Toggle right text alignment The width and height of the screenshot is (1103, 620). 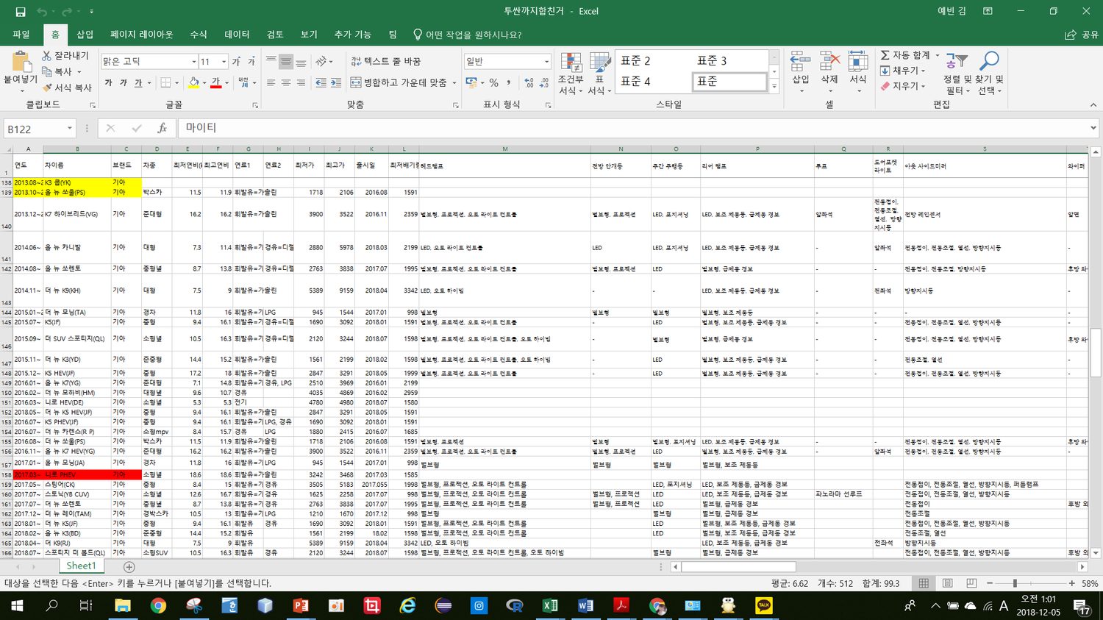point(301,83)
